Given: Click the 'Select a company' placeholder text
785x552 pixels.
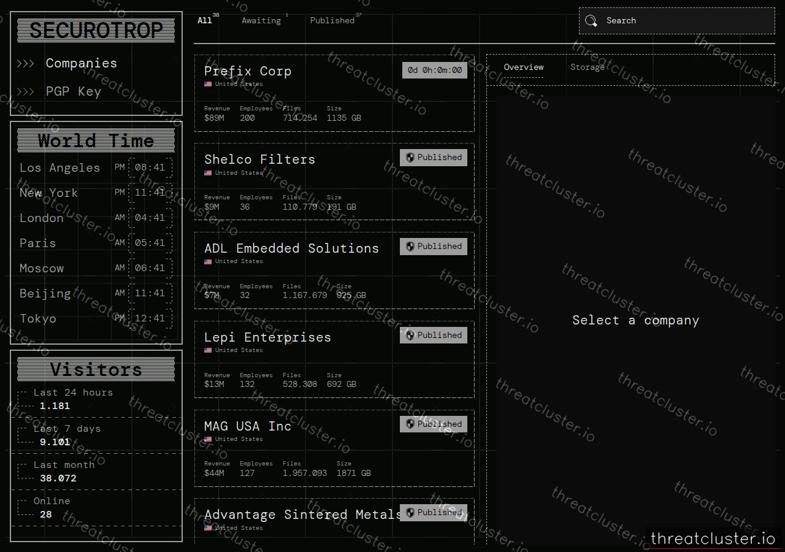Looking at the screenshot, I should tap(635, 321).
